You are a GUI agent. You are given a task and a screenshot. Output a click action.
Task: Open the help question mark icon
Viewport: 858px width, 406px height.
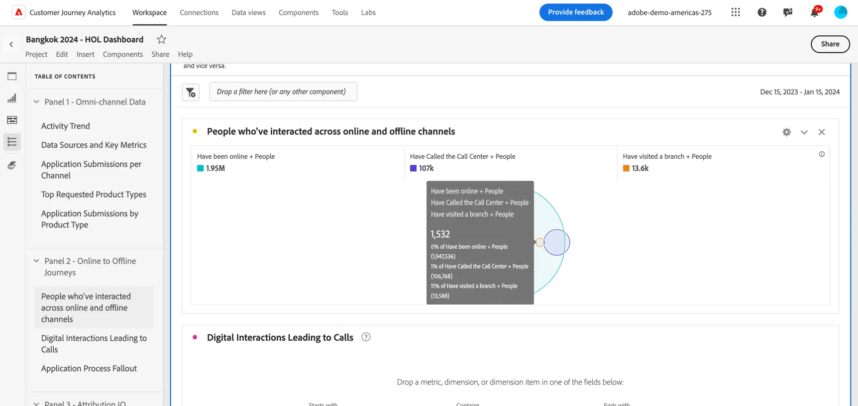[x=762, y=12]
